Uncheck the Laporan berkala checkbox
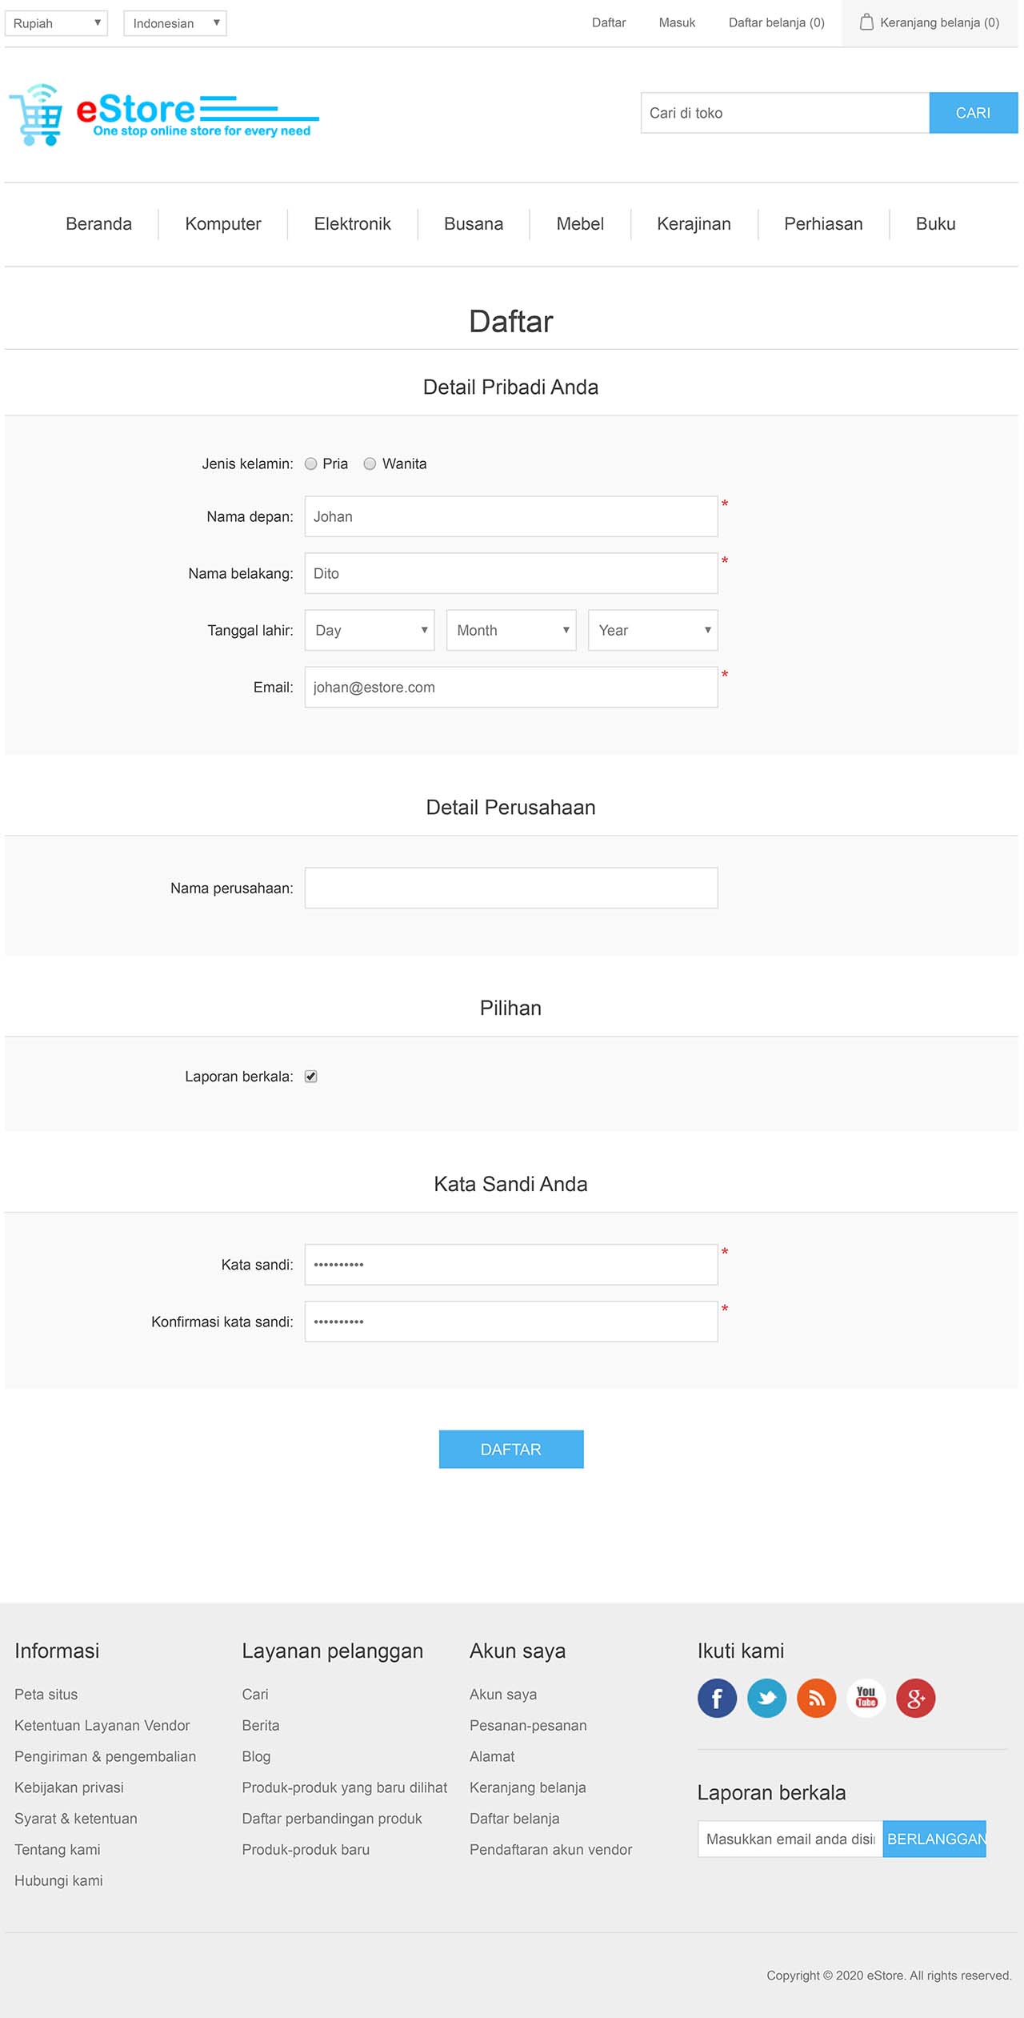This screenshot has width=1024, height=2018. (311, 1077)
